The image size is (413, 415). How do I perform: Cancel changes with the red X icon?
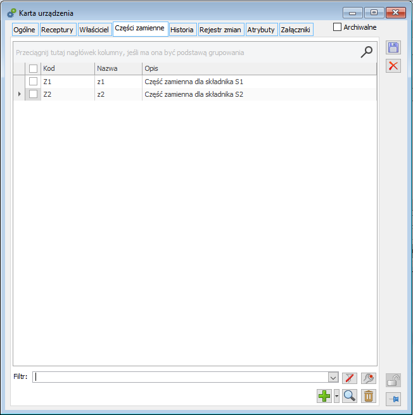tap(393, 66)
